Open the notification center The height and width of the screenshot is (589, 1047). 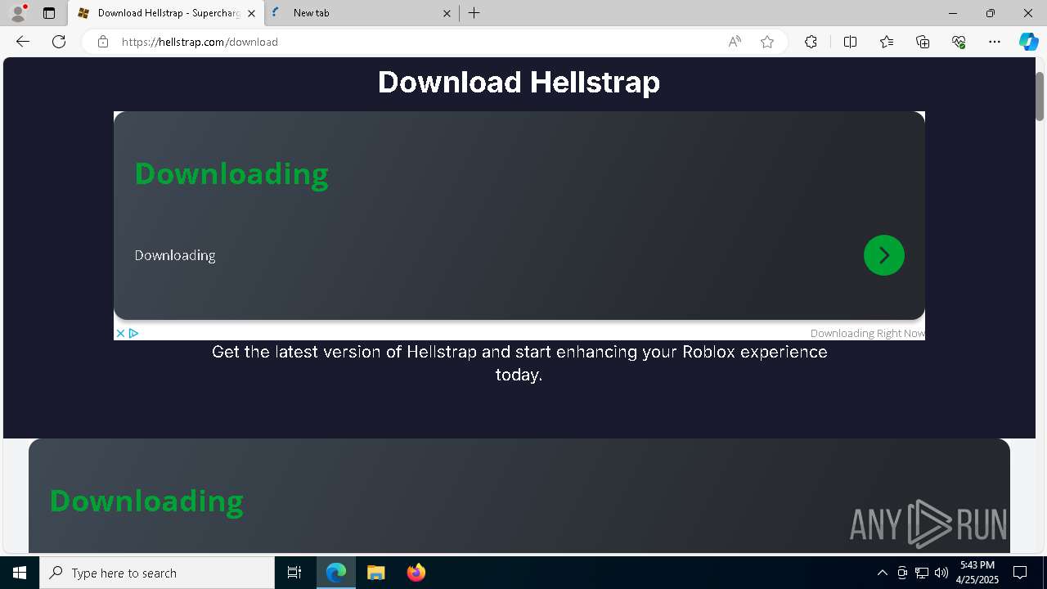click(x=1020, y=573)
